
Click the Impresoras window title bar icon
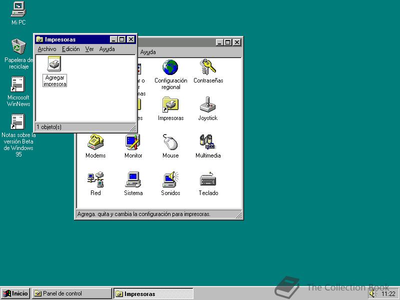[39, 39]
